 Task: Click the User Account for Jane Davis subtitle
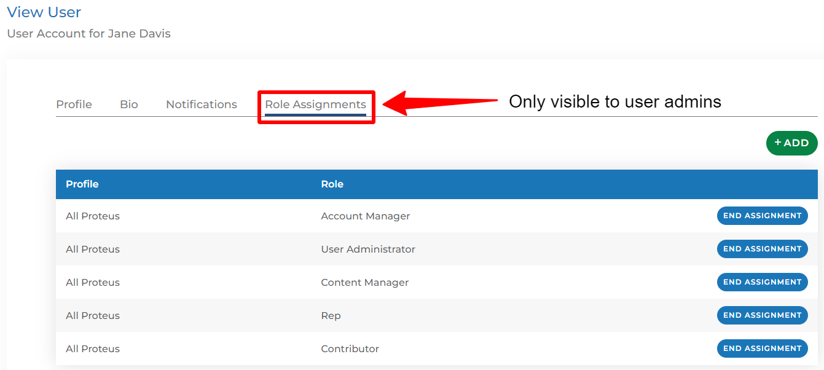pos(88,34)
